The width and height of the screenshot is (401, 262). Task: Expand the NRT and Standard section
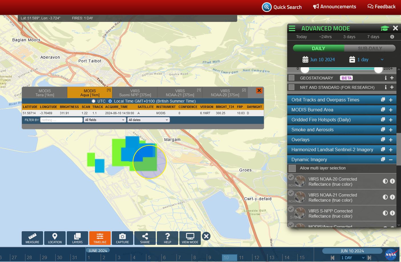392,87
